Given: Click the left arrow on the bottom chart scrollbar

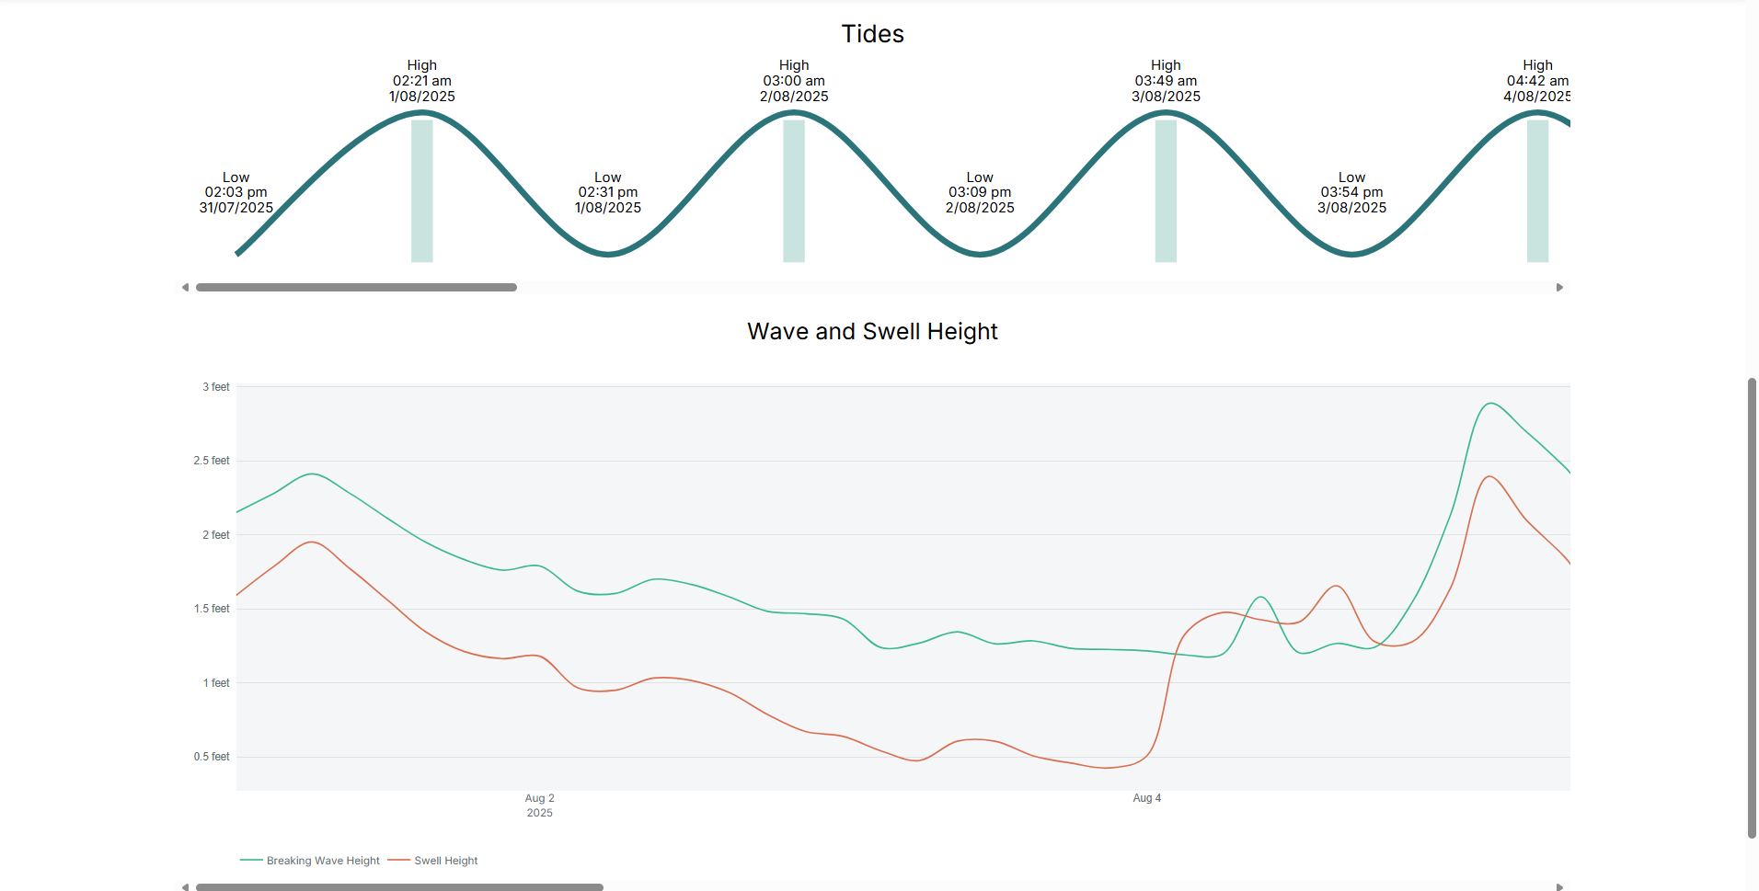Looking at the screenshot, I should (x=185, y=886).
